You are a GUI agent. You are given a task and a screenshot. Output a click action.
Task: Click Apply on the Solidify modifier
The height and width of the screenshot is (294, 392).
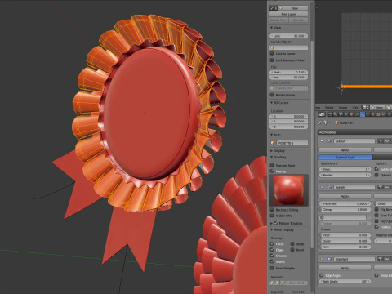coord(345,196)
